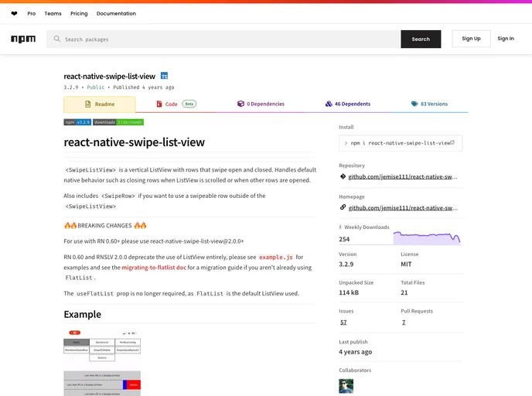Click the Example heading
Screen dimensions: 532x396
pos(83,314)
